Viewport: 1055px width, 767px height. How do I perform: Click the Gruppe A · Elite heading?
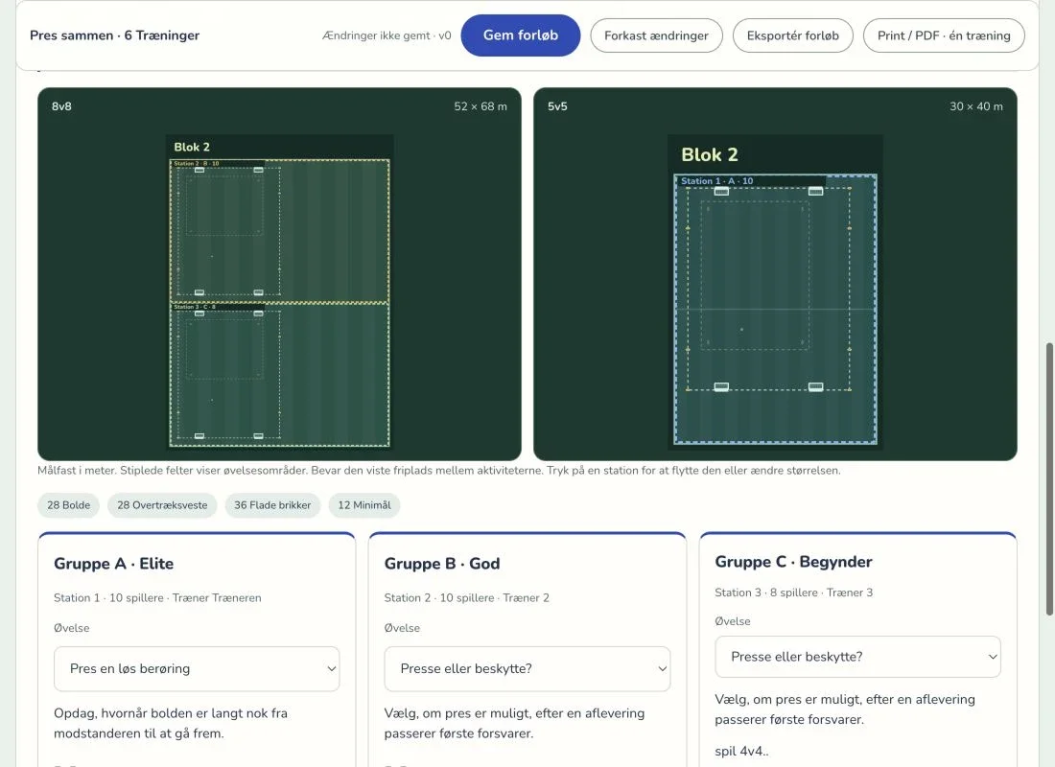114,564
